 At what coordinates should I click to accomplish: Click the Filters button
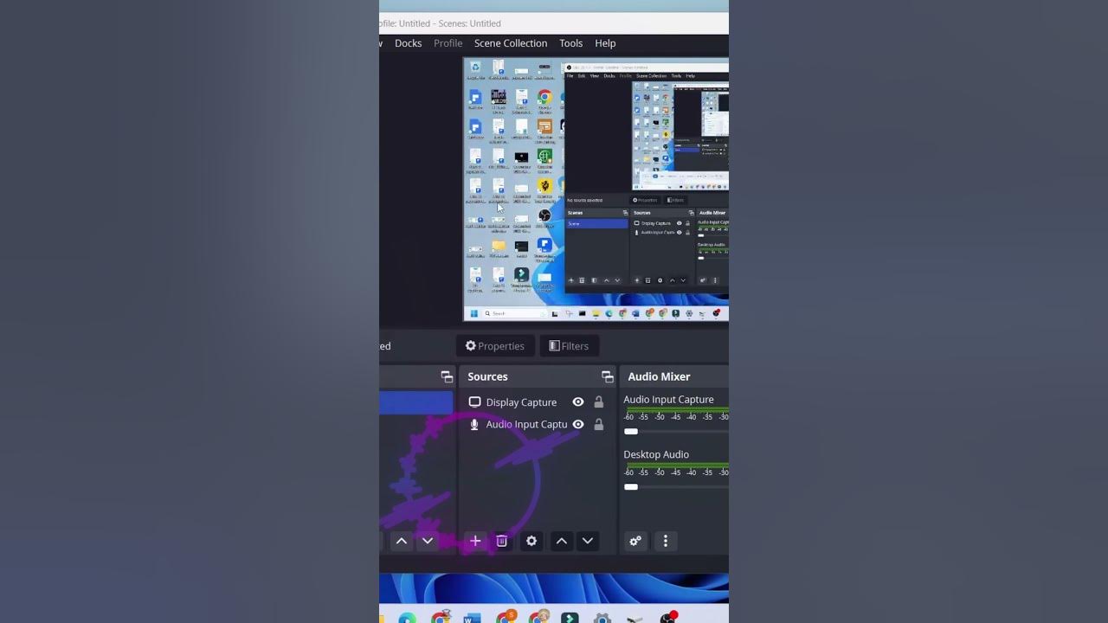[x=569, y=346]
